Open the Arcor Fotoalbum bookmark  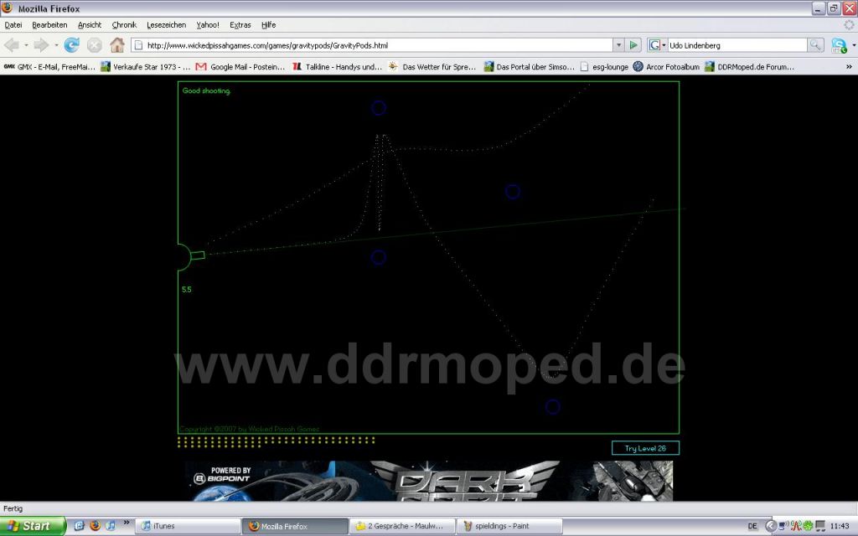(x=666, y=66)
